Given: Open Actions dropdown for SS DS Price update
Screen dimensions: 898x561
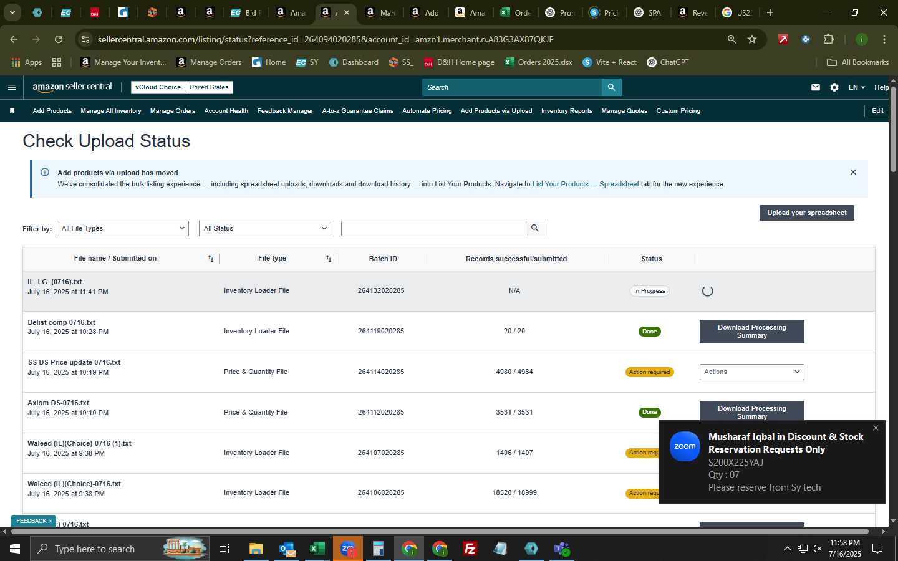Looking at the screenshot, I should pos(752,372).
